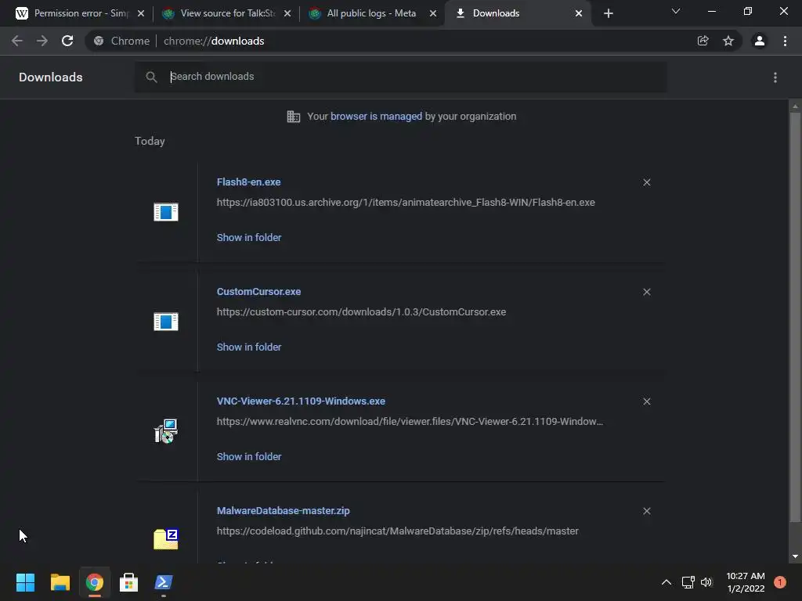Click the scrollbar down arrow
This screenshot has width=802, height=601.
[x=795, y=556]
